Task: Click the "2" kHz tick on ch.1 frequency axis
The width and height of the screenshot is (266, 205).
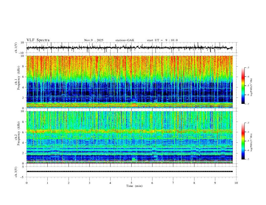Action: pyautogui.click(x=24, y=97)
